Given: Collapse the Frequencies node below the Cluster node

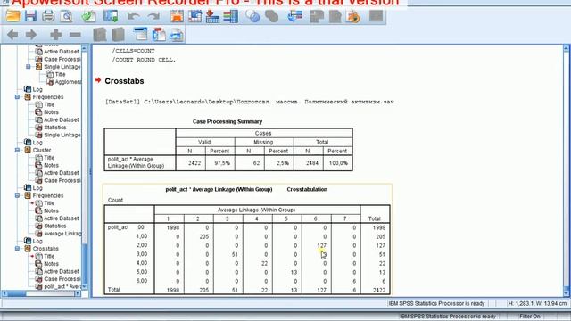Looking at the screenshot, I should click(17, 195).
